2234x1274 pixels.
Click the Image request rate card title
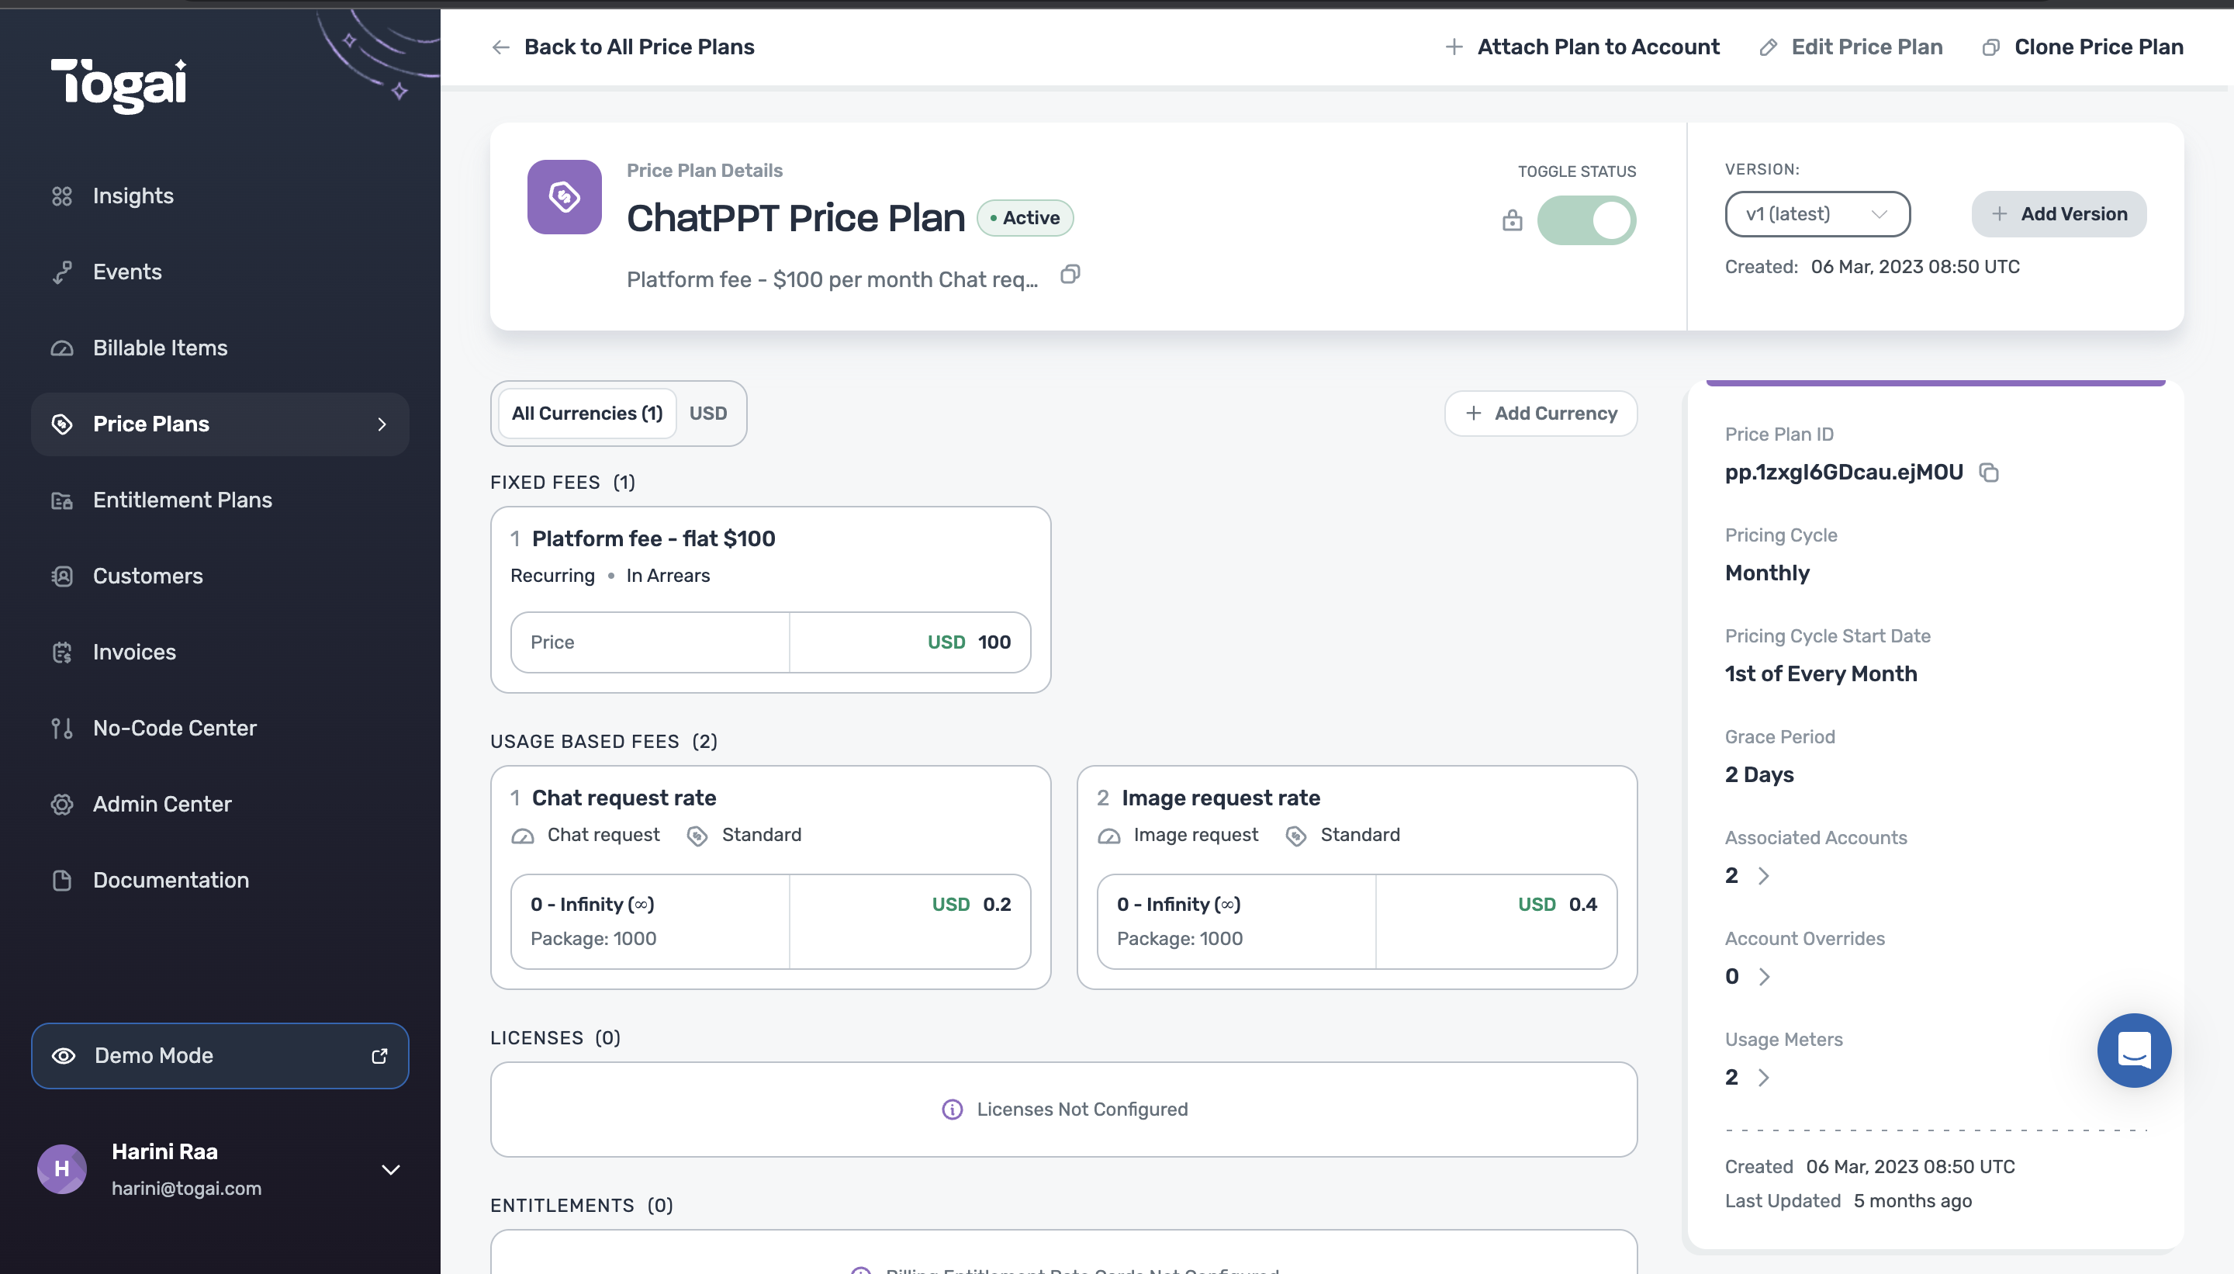click(x=1221, y=798)
